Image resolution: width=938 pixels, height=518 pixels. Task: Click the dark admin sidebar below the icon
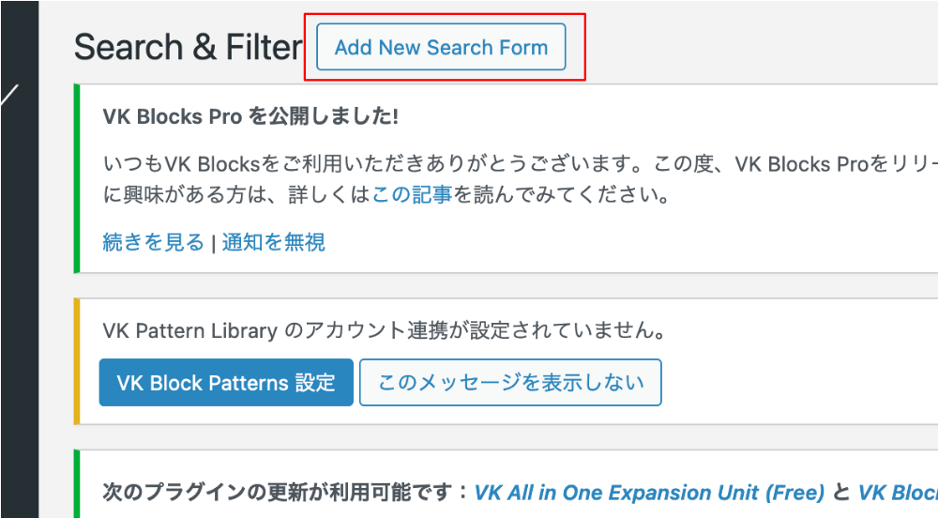(19, 328)
